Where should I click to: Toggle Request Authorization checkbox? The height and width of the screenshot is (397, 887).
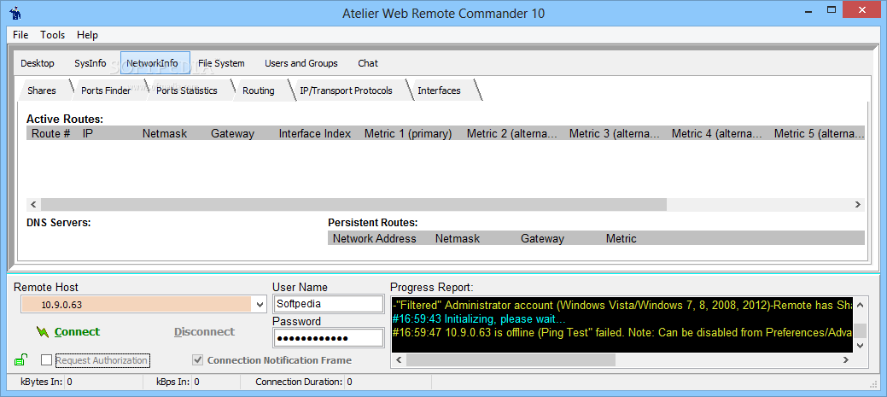point(46,360)
